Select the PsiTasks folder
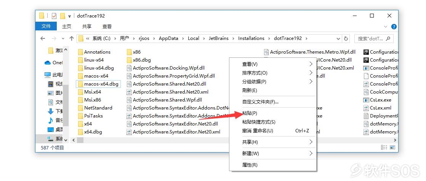 90,116
